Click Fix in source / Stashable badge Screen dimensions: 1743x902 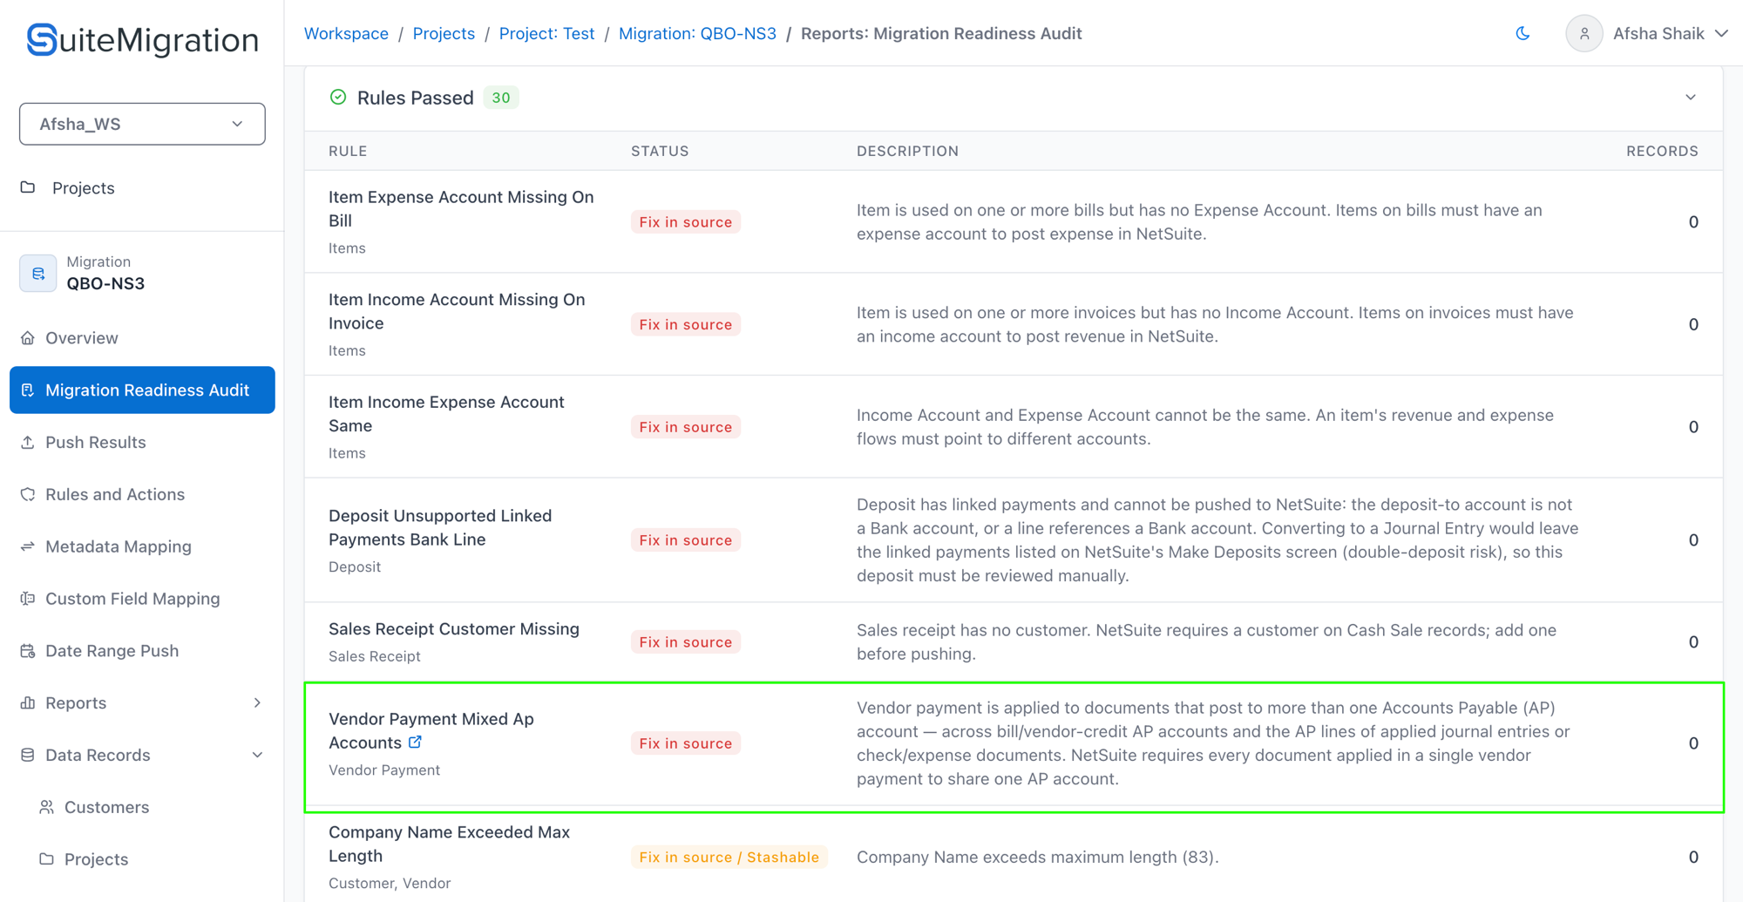729,858
